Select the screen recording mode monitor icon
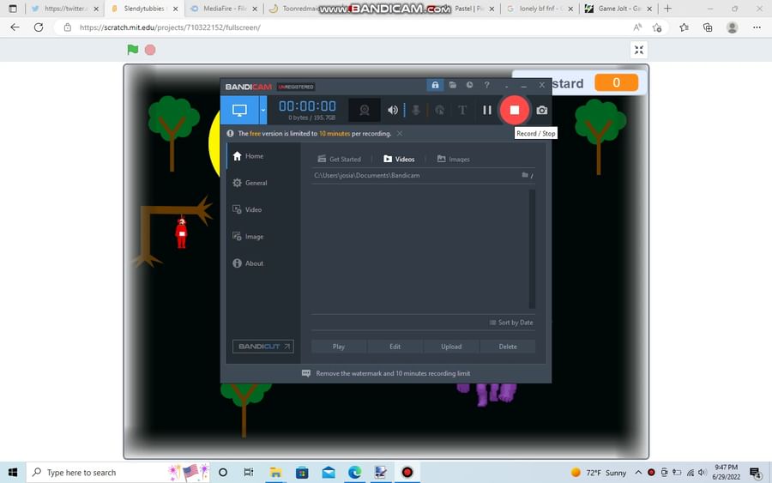772x483 pixels. (x=239, y=110)
